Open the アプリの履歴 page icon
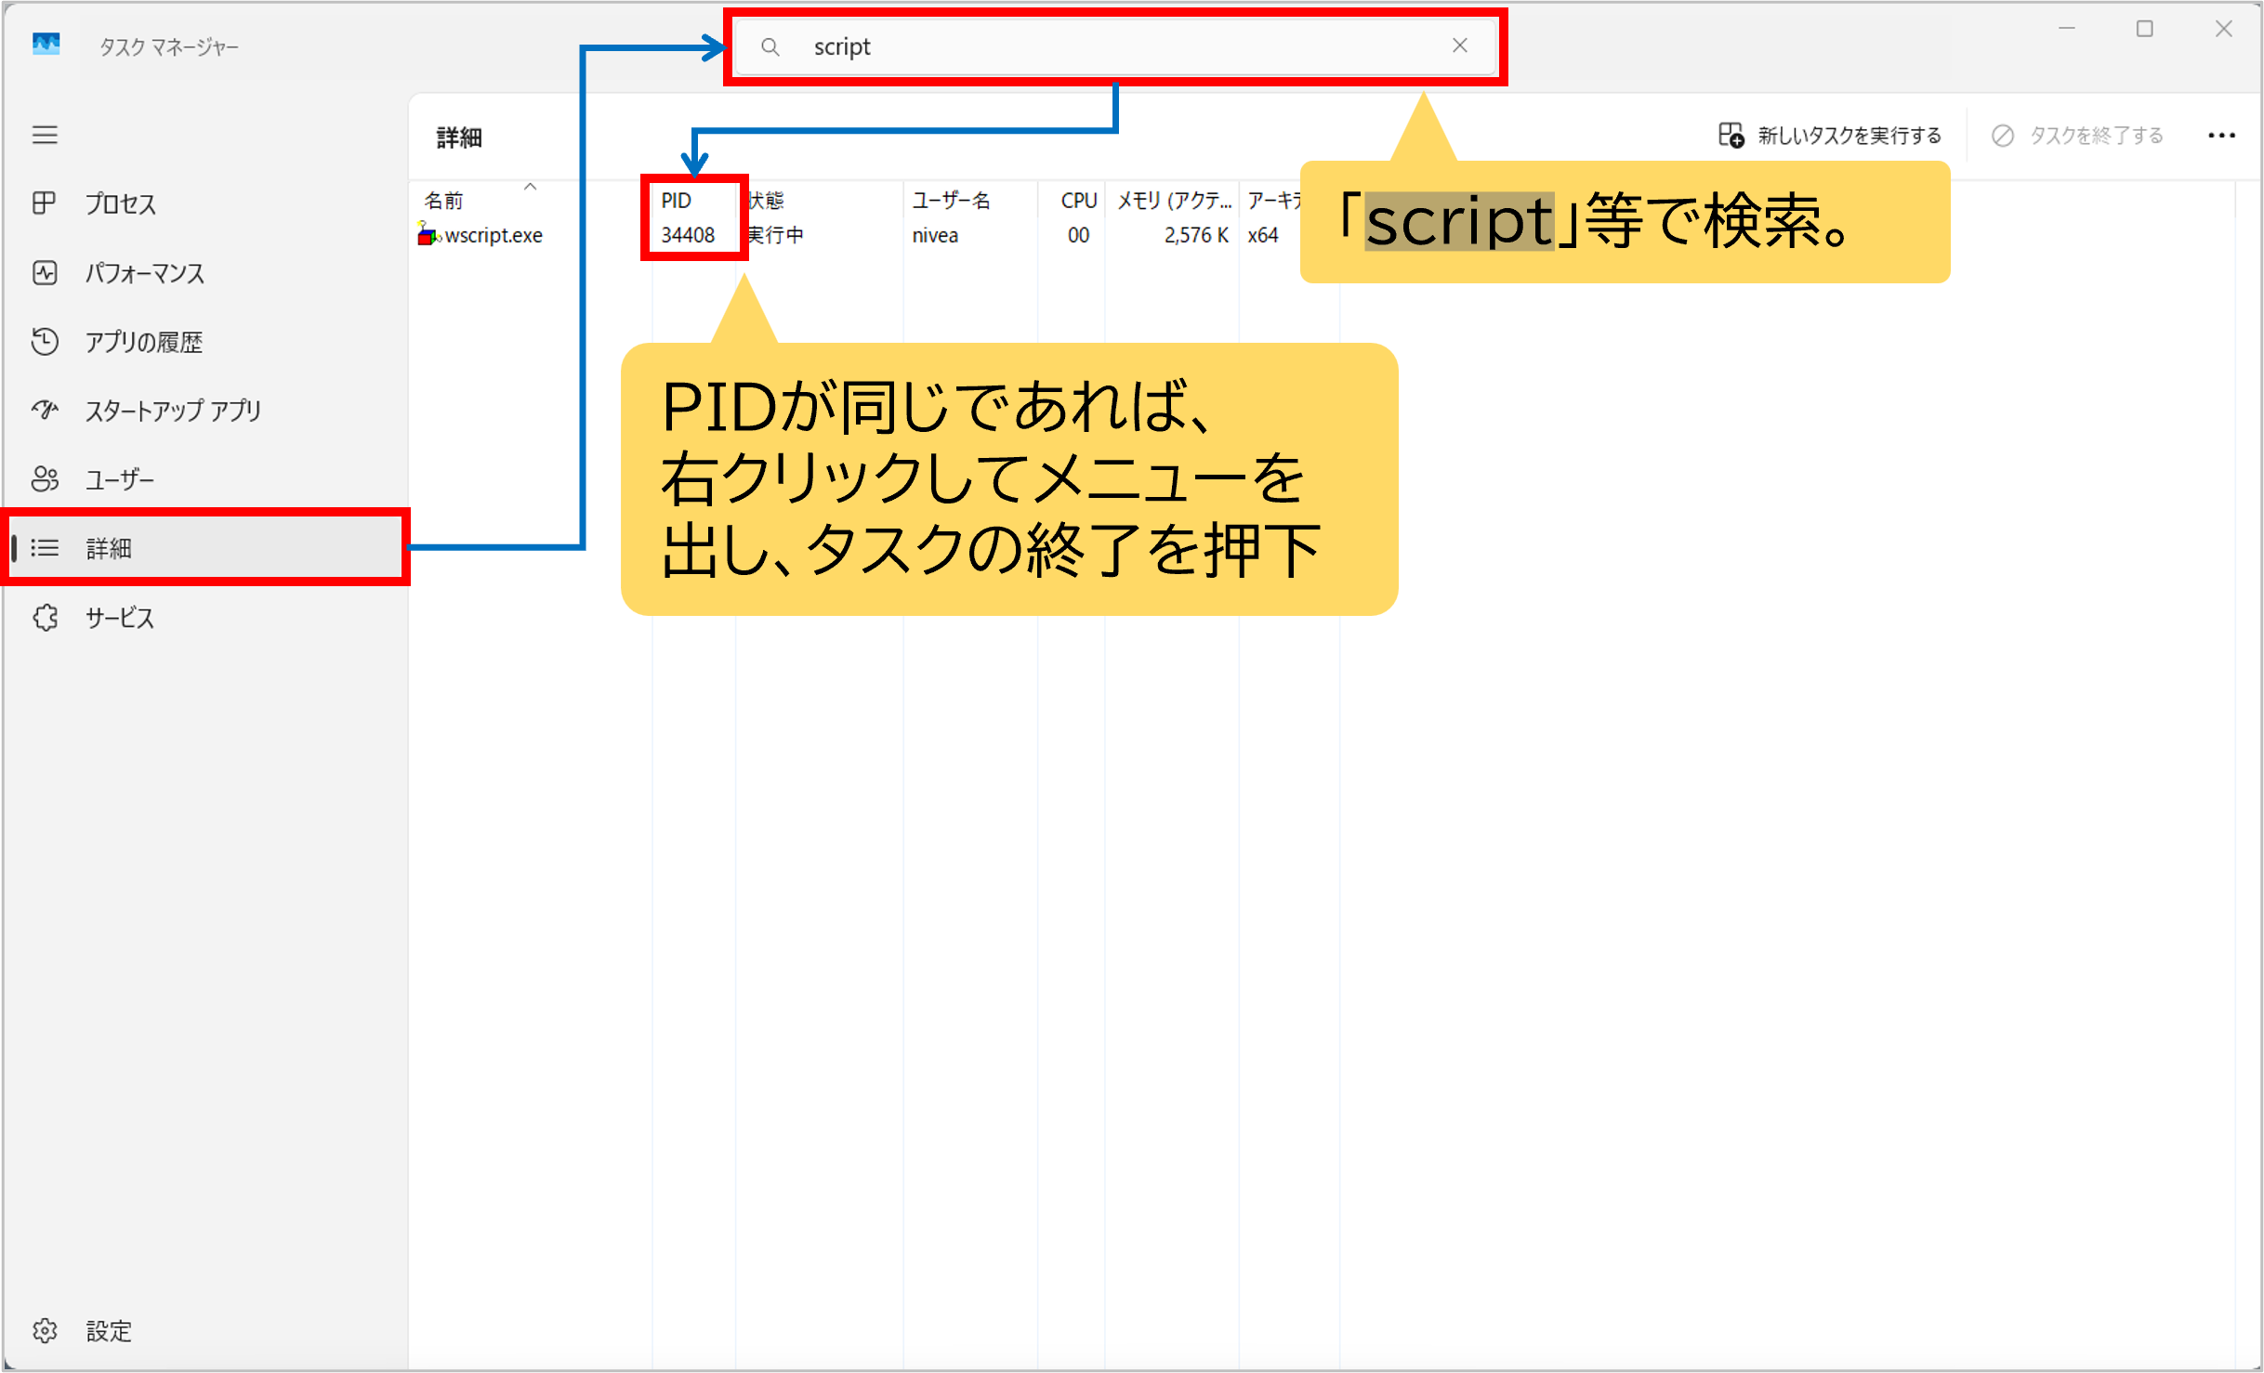Screen dimensions: 2264x1373 (45, 341)
